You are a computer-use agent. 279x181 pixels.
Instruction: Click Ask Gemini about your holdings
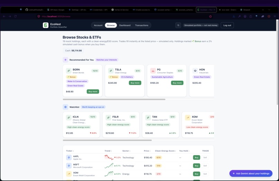[x=251, y=173]
